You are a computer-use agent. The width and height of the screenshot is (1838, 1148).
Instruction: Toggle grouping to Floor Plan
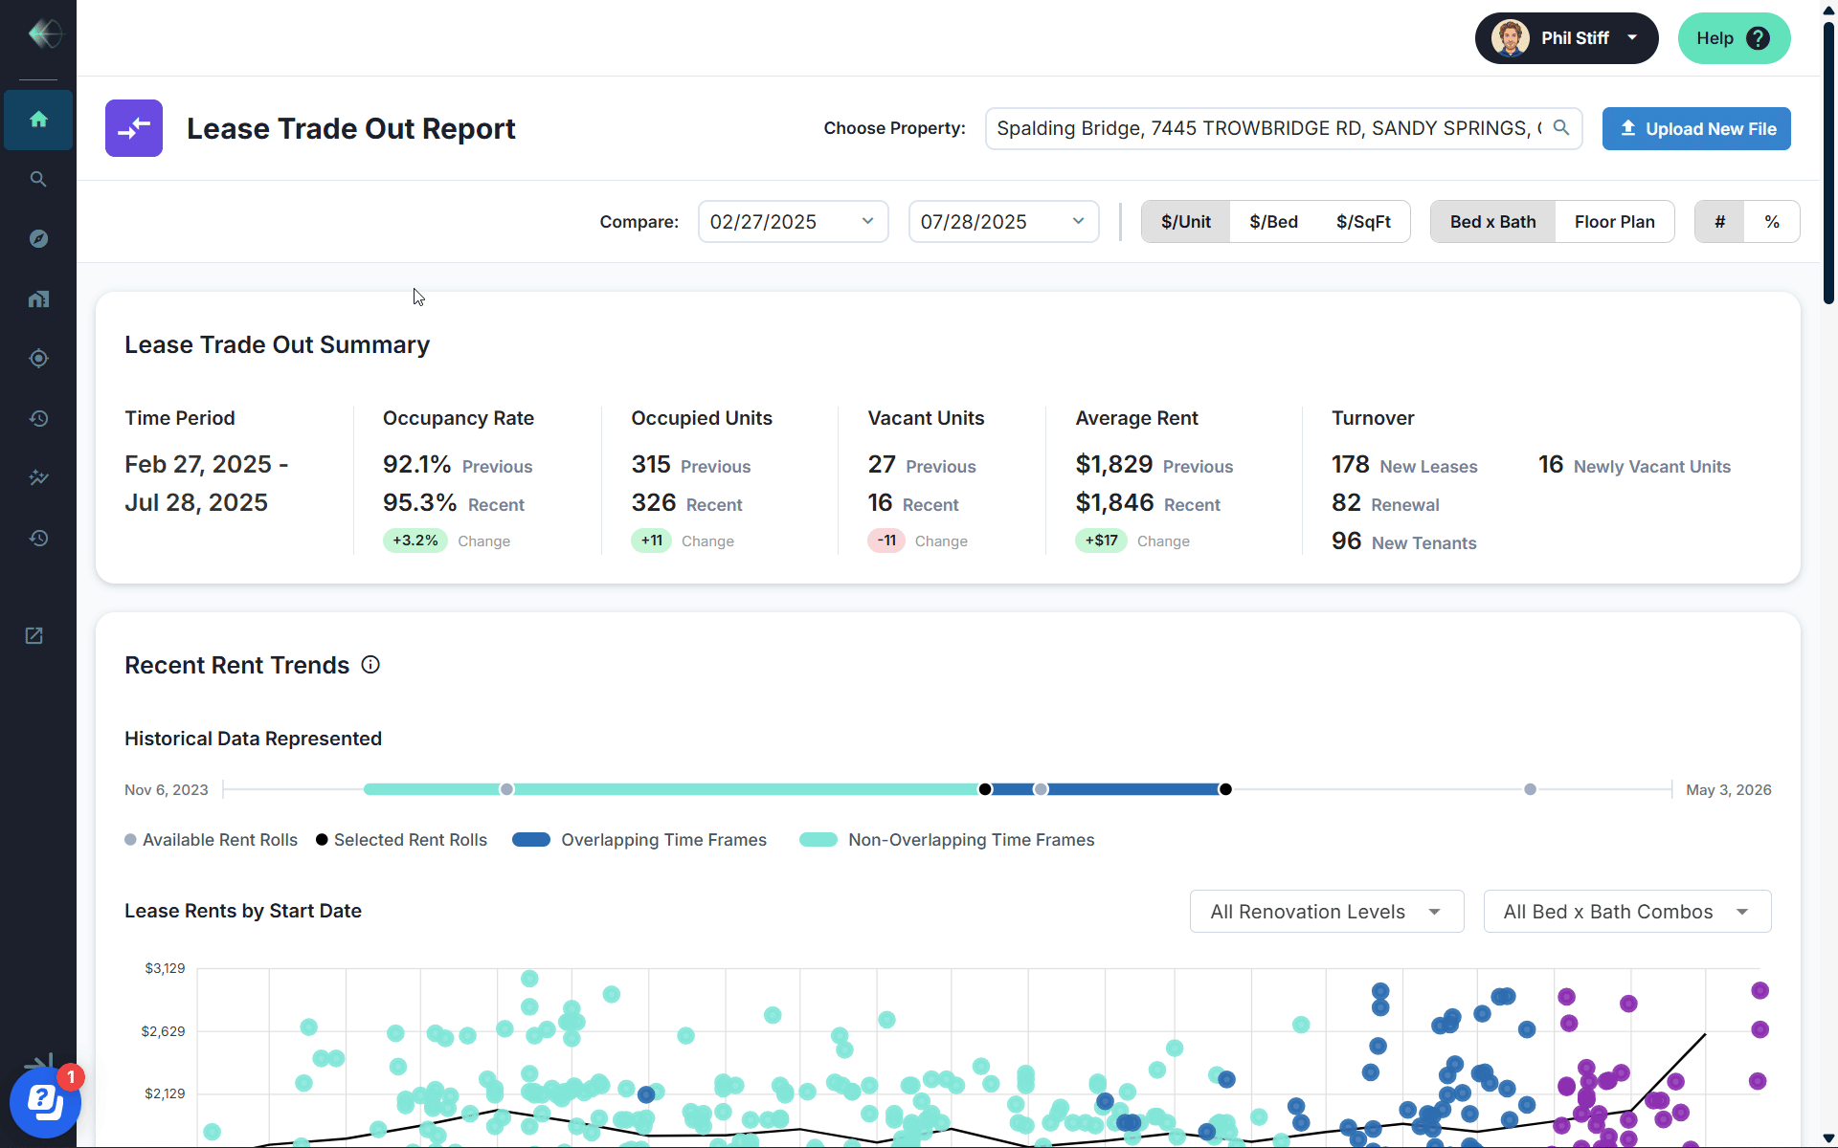click(1614, 222)
